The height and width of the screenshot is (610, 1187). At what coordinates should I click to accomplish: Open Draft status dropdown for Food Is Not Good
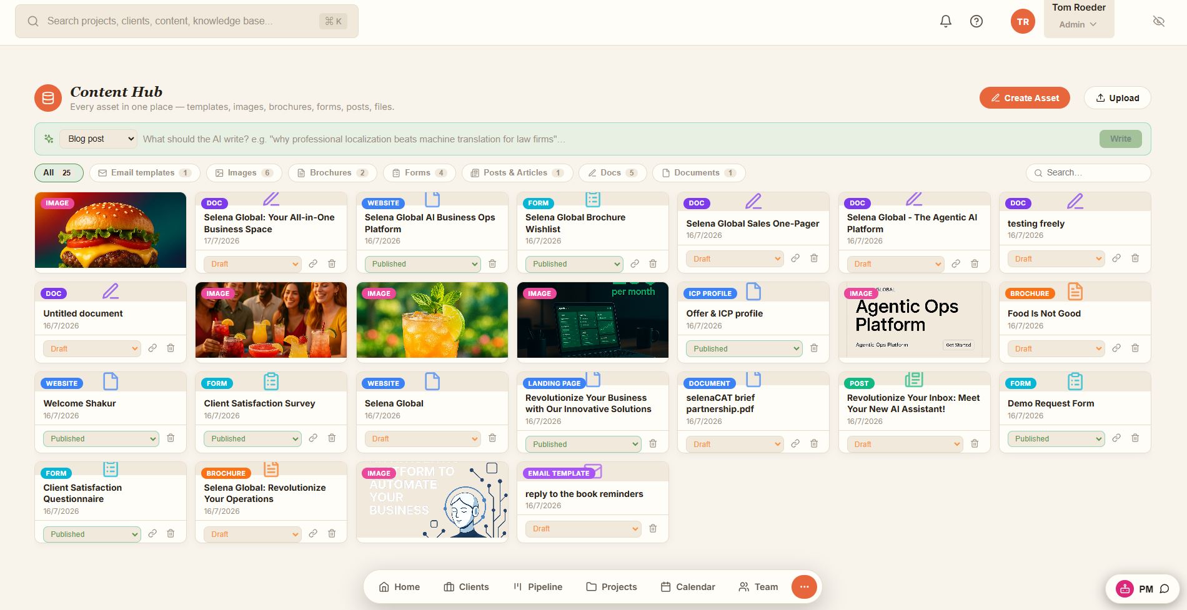click(x=1056, y=348)
